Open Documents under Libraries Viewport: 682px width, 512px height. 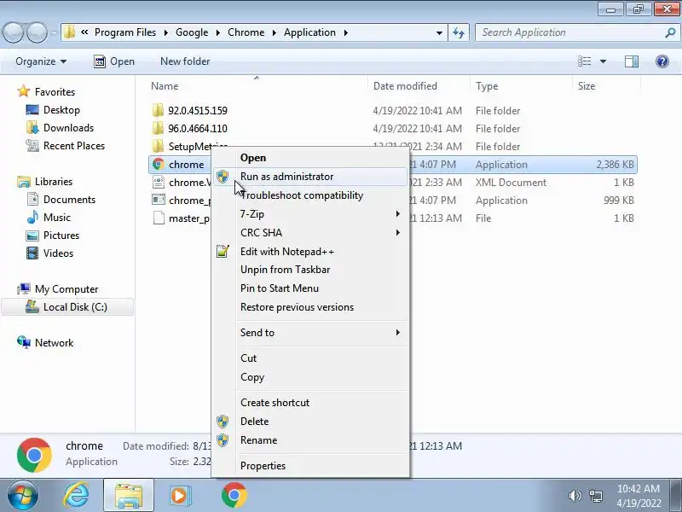69,200
